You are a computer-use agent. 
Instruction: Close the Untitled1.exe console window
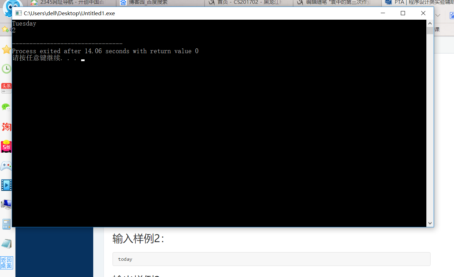coord(423,13)
